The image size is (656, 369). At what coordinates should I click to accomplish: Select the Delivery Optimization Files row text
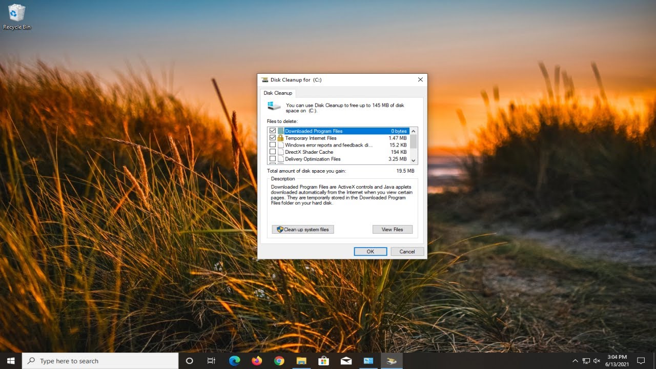click(313, 159)
